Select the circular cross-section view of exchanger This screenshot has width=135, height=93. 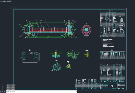click(x=86, y=30)
